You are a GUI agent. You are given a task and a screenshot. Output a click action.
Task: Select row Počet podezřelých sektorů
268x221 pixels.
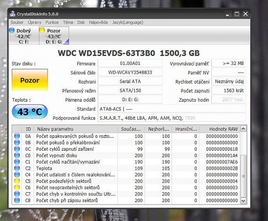tap(126, 181)
